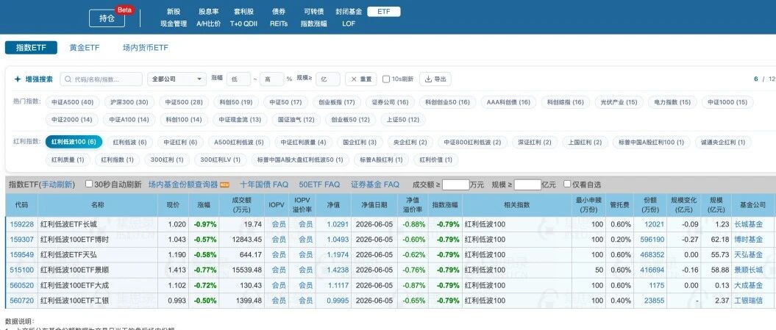Screen dimensions: 776x330
Task: Filter by 300红利LV (1) tag
Action: coord(220,159)
